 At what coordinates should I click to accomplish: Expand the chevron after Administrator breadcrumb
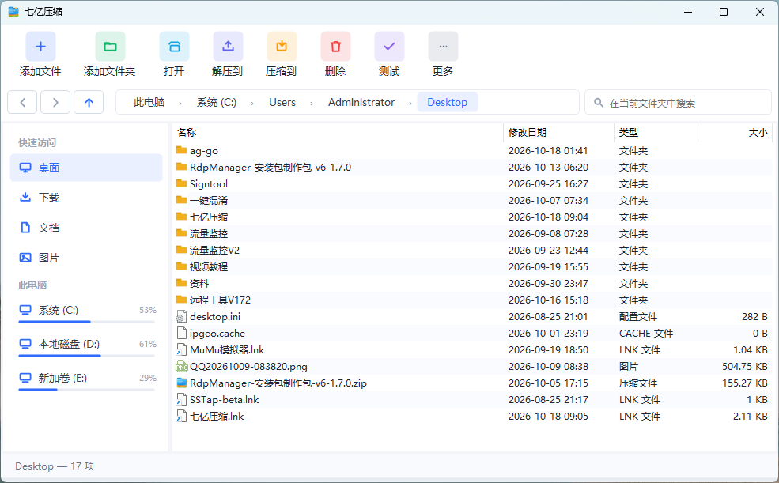[410, 104]
